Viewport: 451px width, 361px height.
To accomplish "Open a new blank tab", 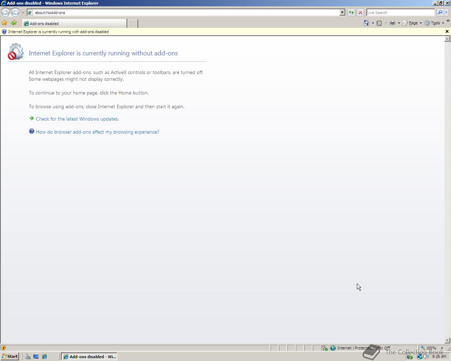I will [132, 24].
